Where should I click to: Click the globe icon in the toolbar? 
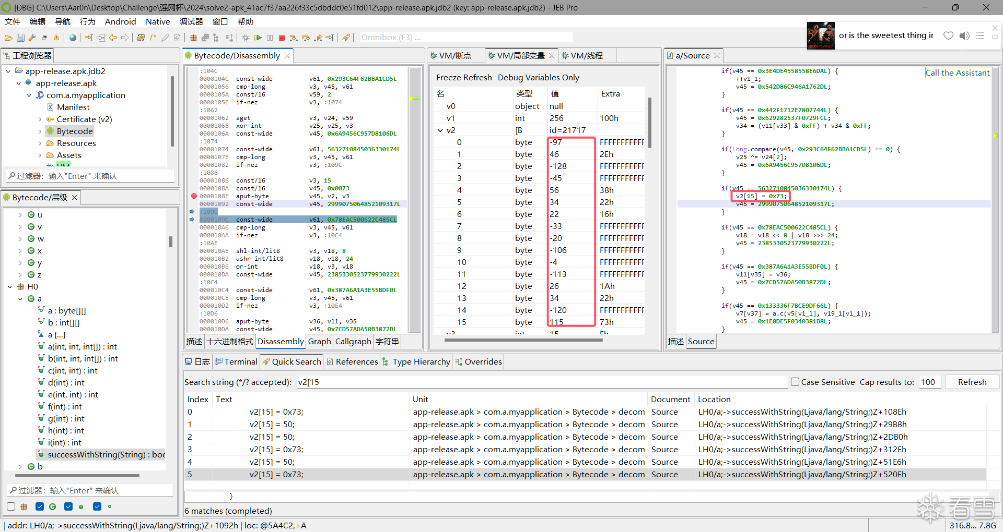[x=73, y=38]
